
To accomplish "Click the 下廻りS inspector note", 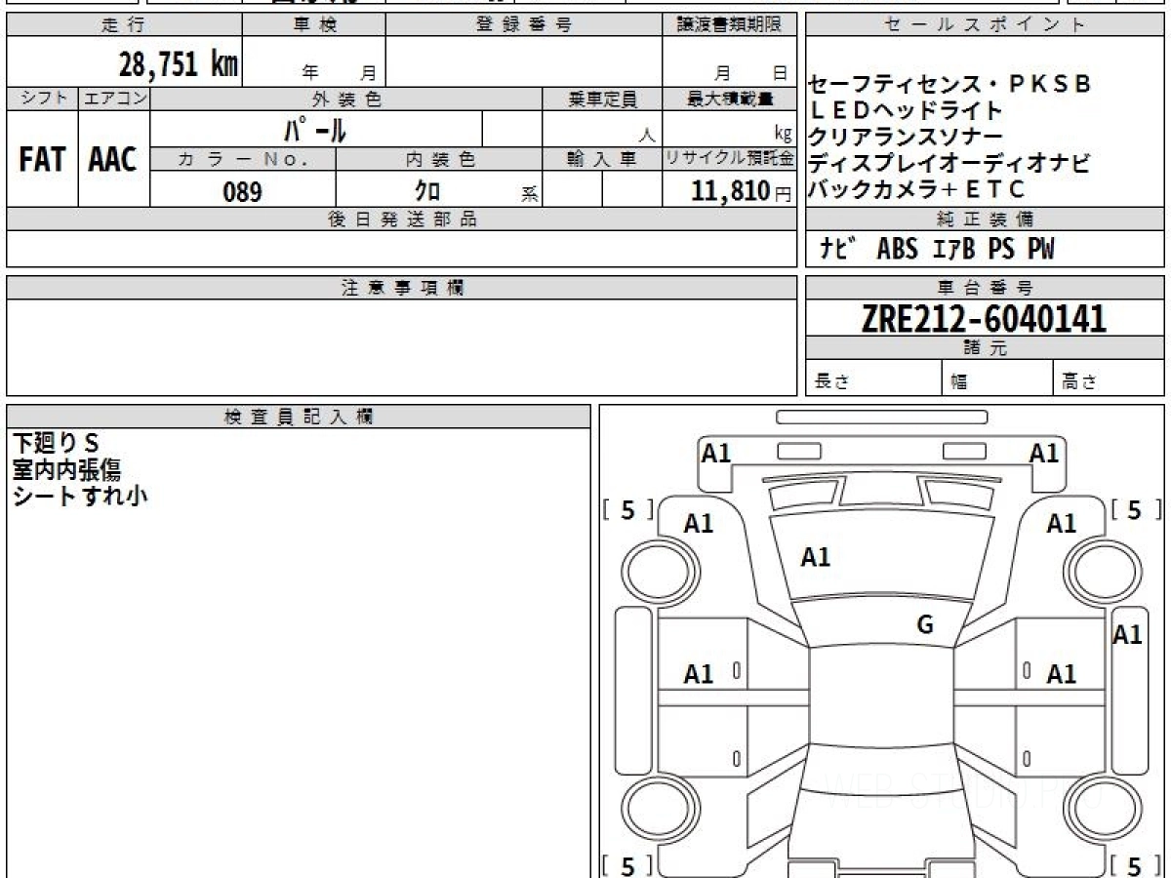I will 57,444.
